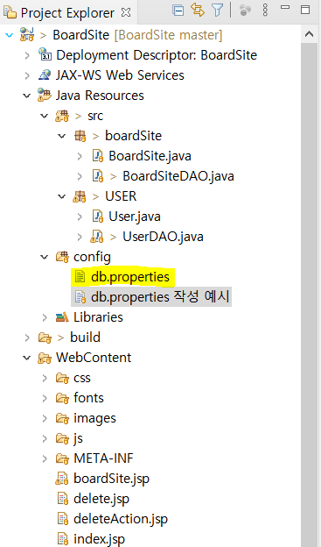Open the View Menu three-dots icon
Viewport: 321px width, 547px height.
pyautogui.click(x=265, y=11)
